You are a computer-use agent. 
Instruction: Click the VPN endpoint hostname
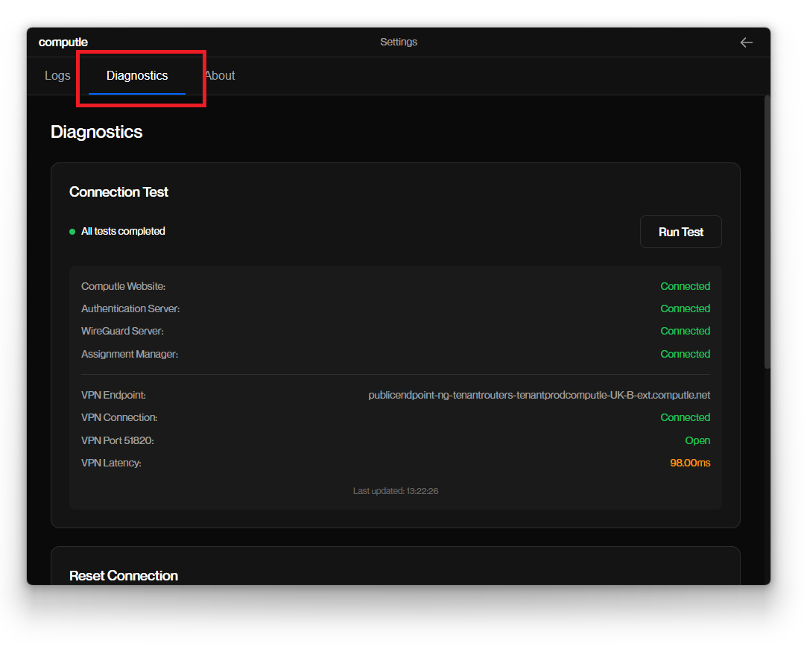(539, 396)
